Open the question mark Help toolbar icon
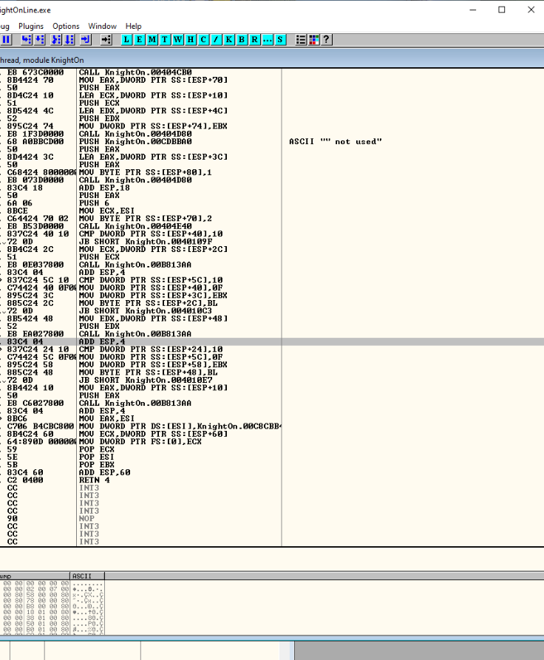 [326, 39]
